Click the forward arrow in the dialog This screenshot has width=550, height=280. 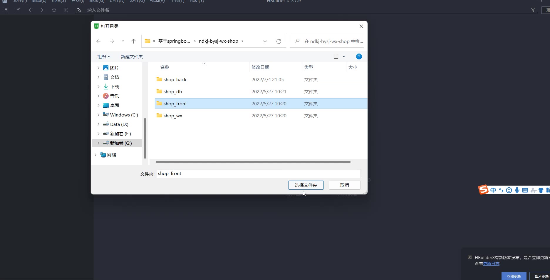pyautogui.click(x=112, y=41)
